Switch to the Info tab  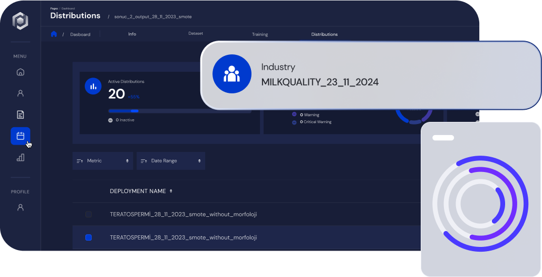click(x=132, y=34)
